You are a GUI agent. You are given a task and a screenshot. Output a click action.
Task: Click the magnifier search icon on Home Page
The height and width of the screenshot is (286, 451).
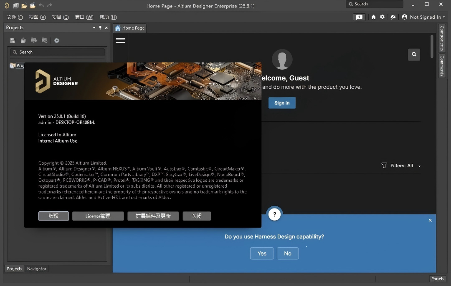414,54
